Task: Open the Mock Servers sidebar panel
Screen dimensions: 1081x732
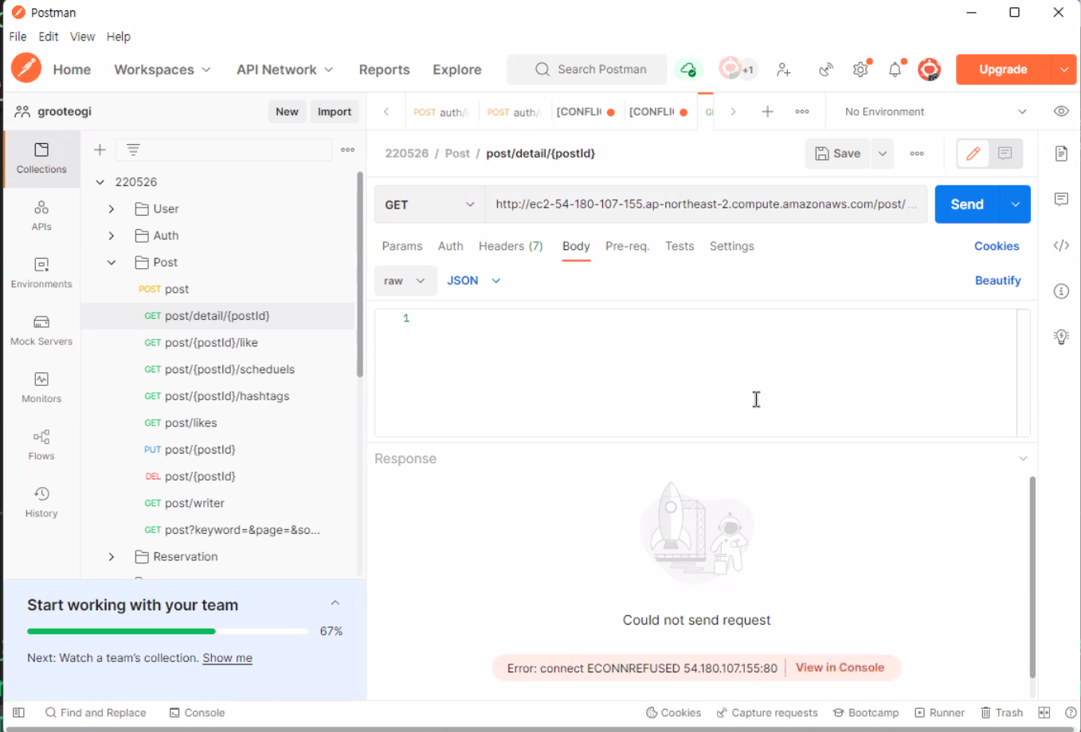Action: (41, 330)
